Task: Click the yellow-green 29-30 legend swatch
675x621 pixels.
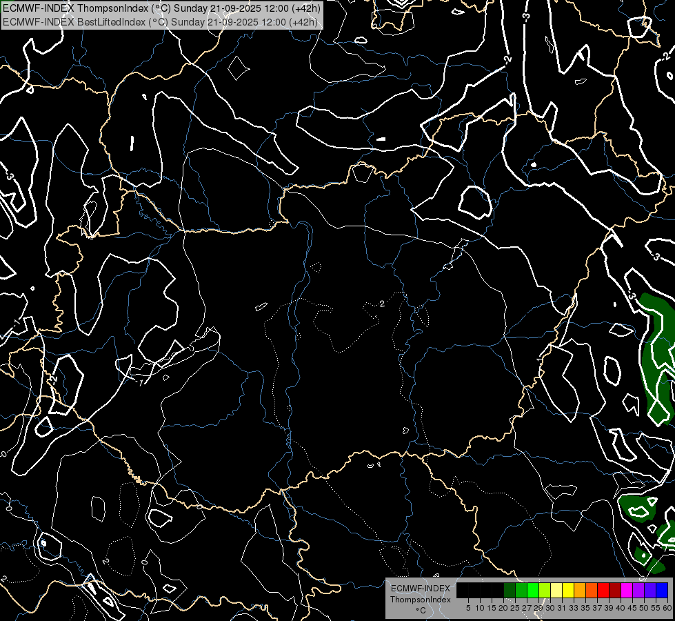Action: click(x=545, y=590)
